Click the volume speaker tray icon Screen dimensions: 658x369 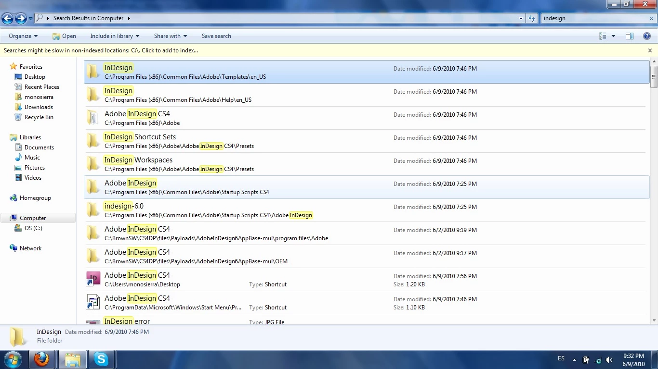point(609,360)
